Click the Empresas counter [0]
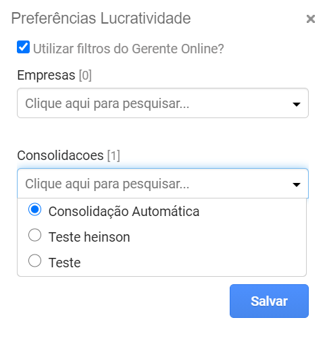 click(x=85, y=75)
